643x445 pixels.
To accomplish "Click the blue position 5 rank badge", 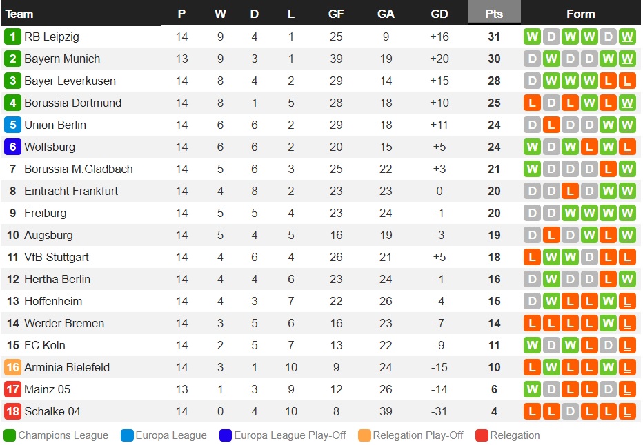I will (12, 125).
